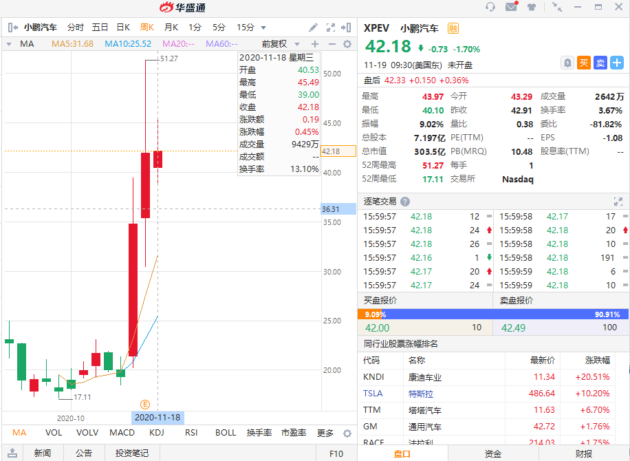Open more minute periods dropdown after 15分
Image resolution: width=630 pixels, height=461 pixels.
[x=263, y=28]
